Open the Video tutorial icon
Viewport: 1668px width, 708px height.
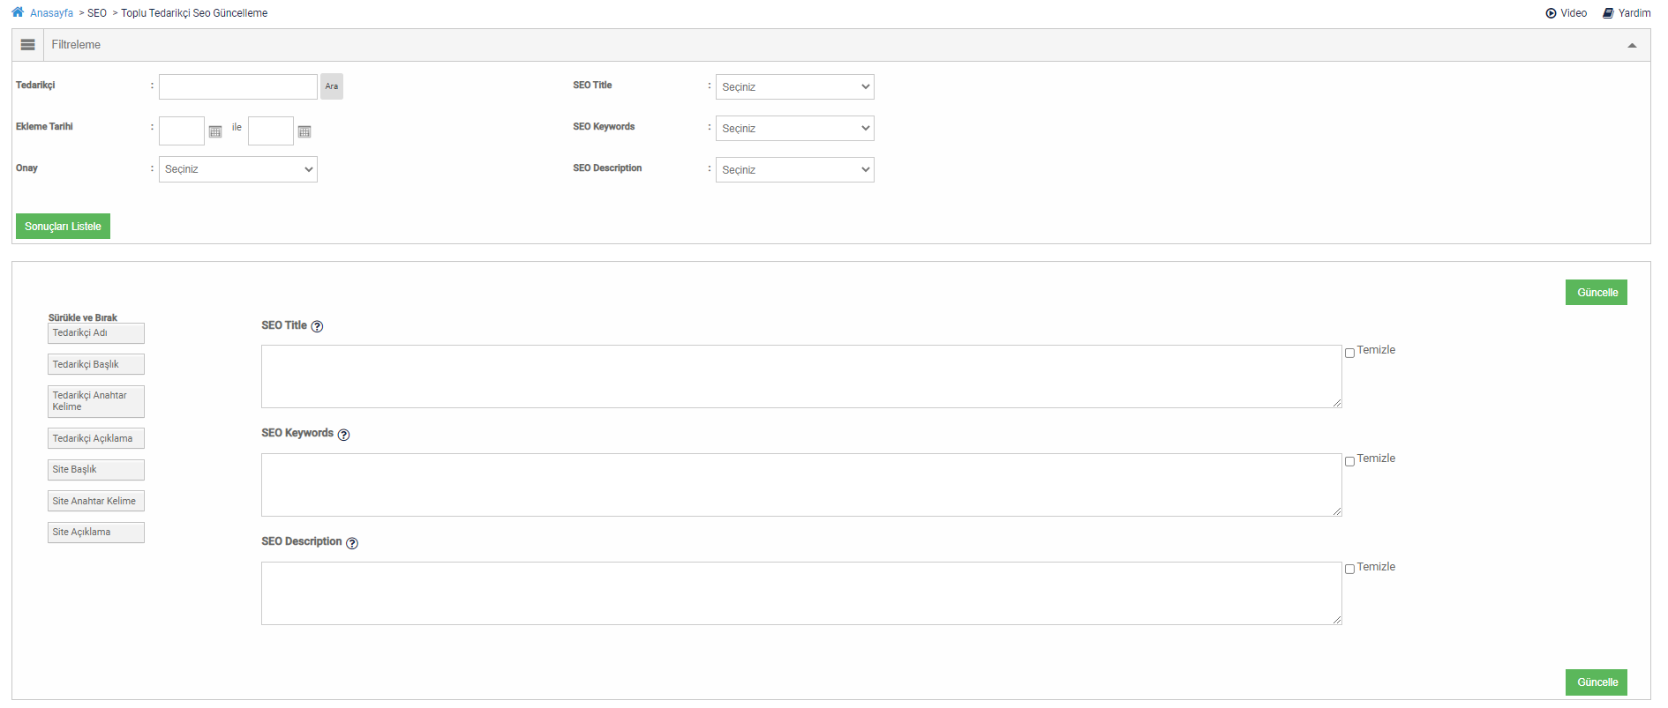pos(1551,13)
